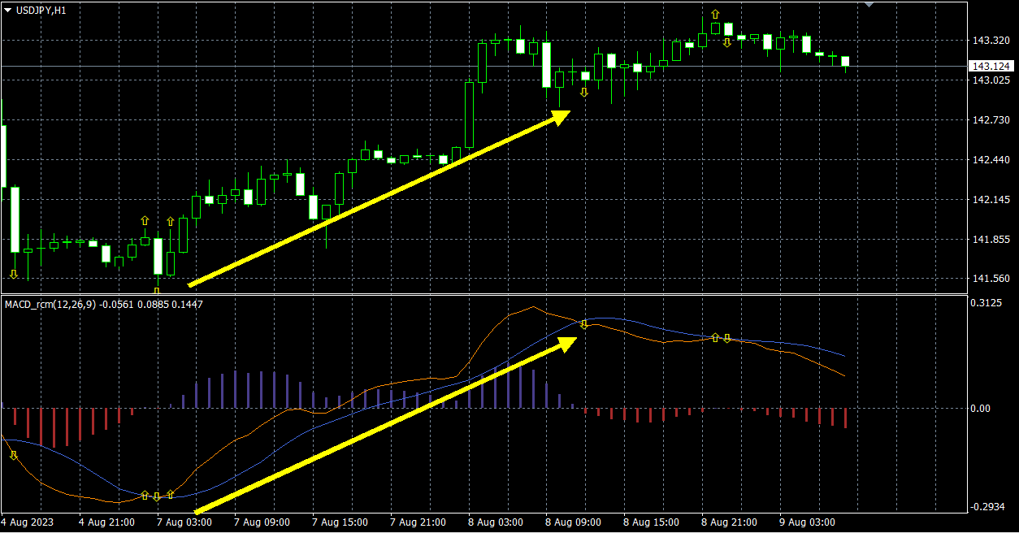Select the up arrow on MACD near 8 Aug 21:00
Viewport: 1019px width, 533px height.
pyautogui.click(x=715, y=337)
